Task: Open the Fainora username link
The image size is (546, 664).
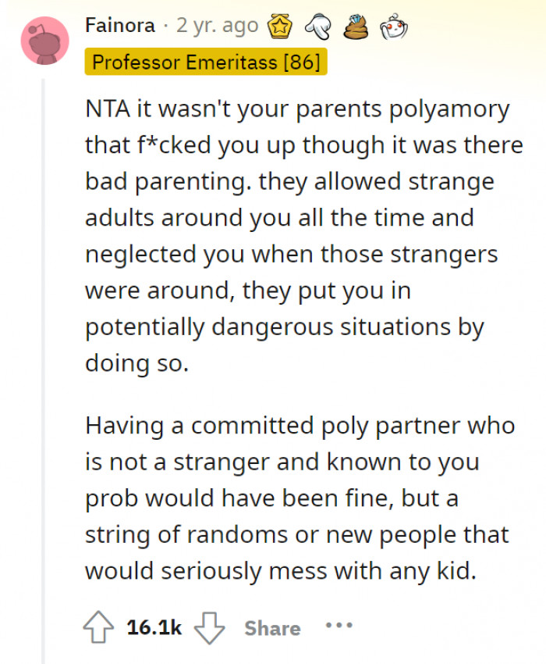Action: pyautogui.click(x=119, y=26)
